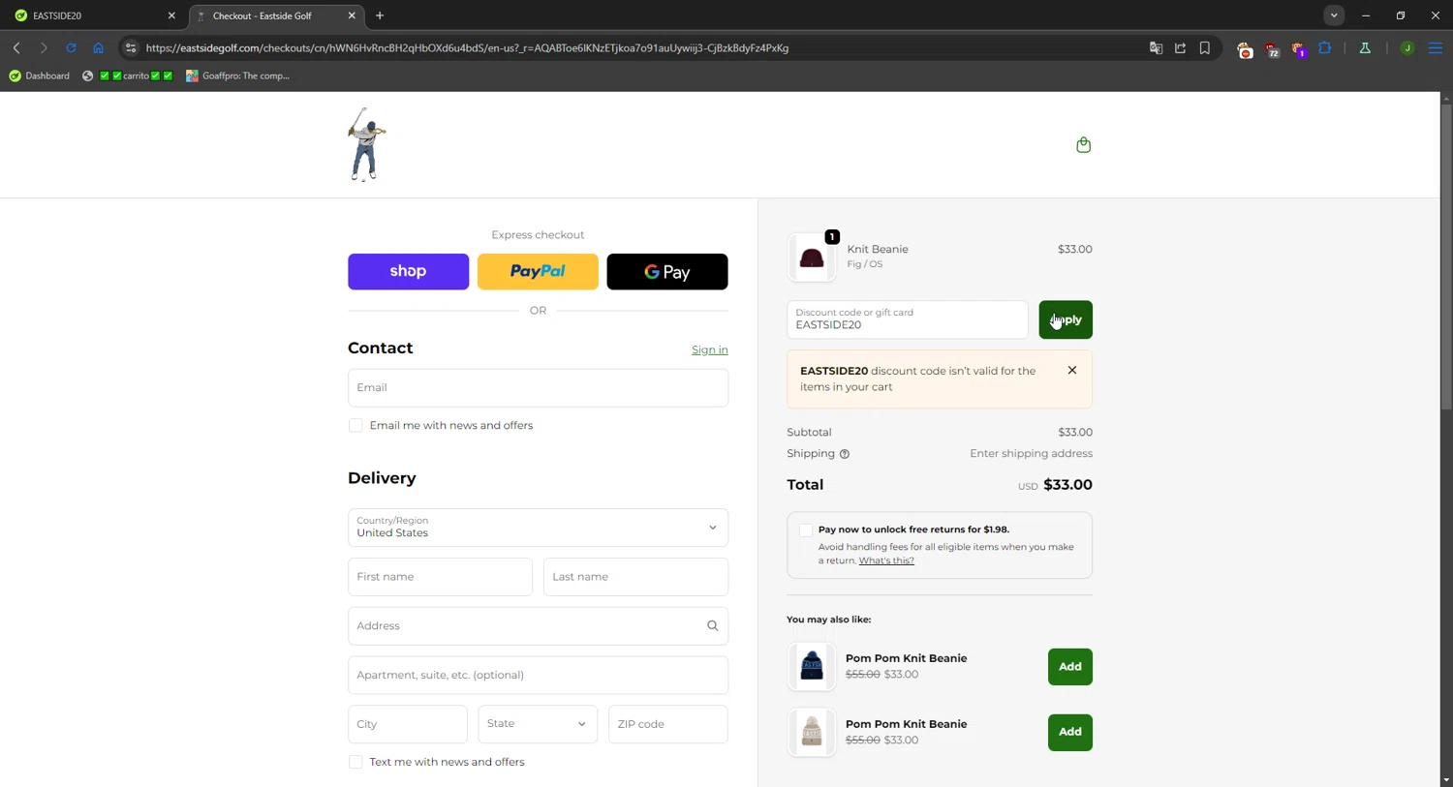Screen dimensions: 1453x787
Task: Enable Email me with news and offers
Action: tap(356, 426)
